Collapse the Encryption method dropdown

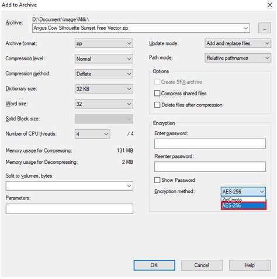243,191
